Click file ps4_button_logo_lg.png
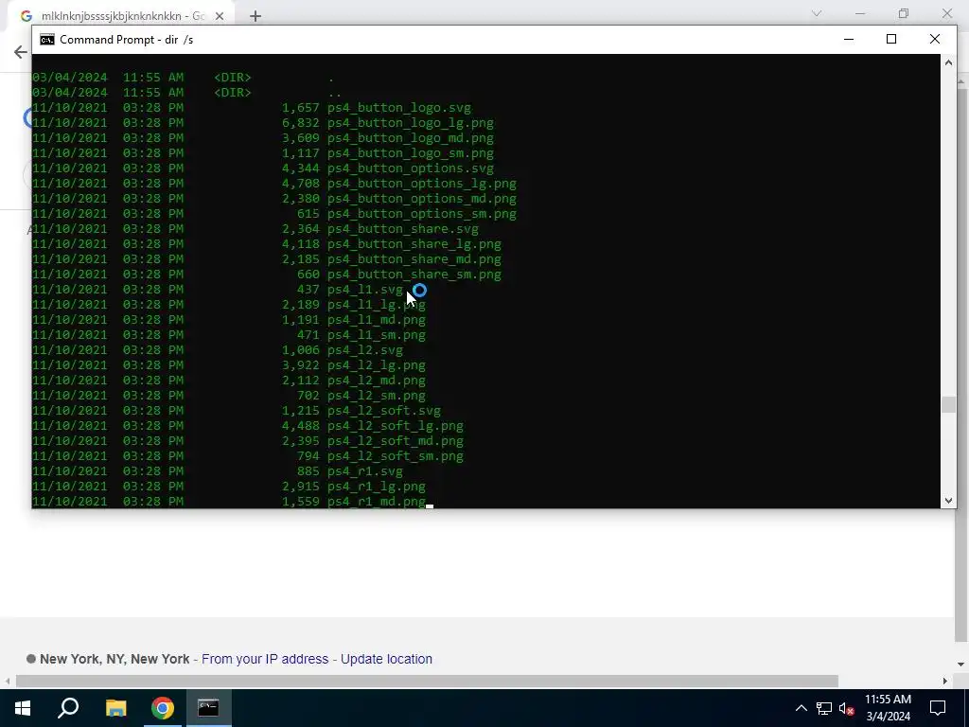969x727 pixels. point(411,123)
